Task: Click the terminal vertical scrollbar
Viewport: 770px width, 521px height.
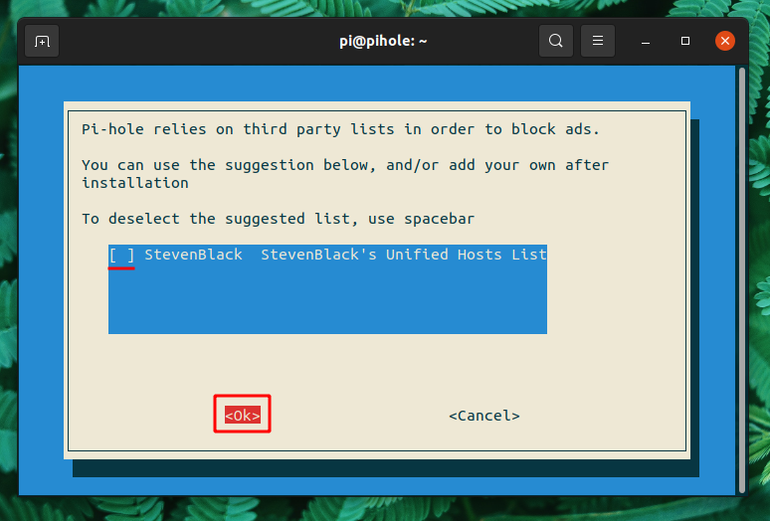Action: 741,280
